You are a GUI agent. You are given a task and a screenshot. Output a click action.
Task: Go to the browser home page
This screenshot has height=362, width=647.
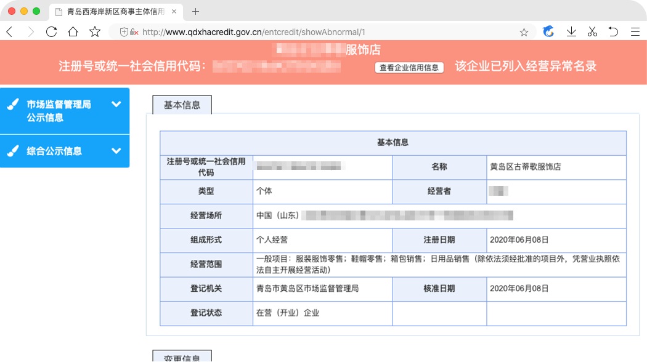pyautogui.click(x=73, y=32)
